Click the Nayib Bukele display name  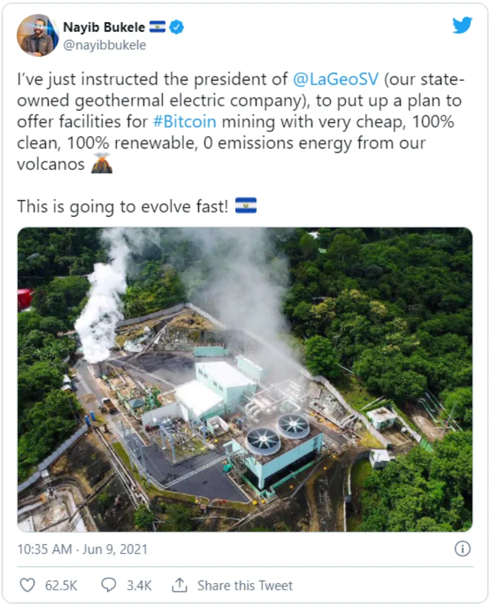tap(104, 27)
